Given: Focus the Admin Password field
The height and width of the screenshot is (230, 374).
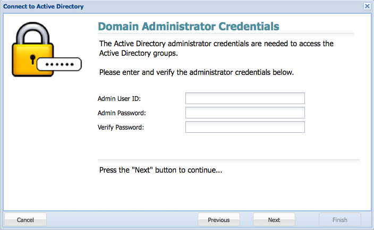Looking at the screenshot, I should [245, 113].
